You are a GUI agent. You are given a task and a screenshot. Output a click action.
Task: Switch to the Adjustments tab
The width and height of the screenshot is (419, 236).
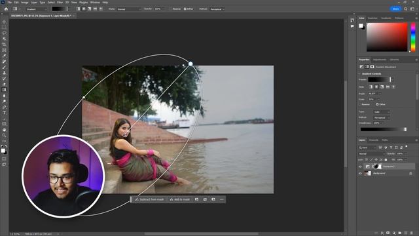pyautogui.click(x=380, y=60)
